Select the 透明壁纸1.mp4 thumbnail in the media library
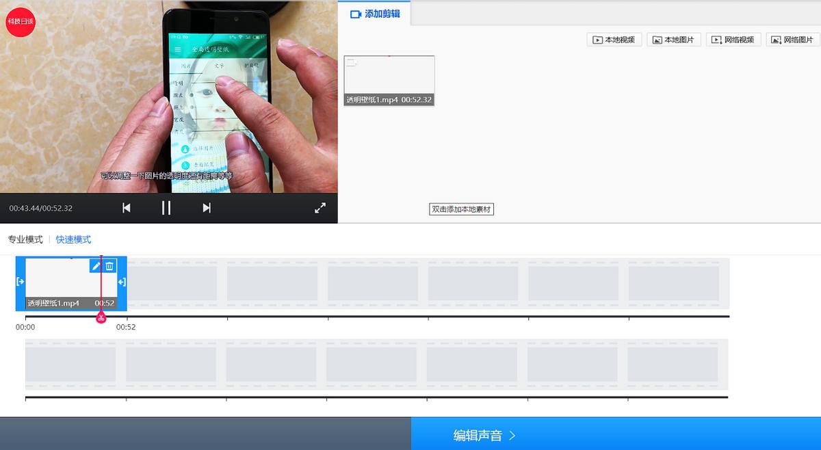Viewport: 821px width, 450px height. [x=389, y=80]
